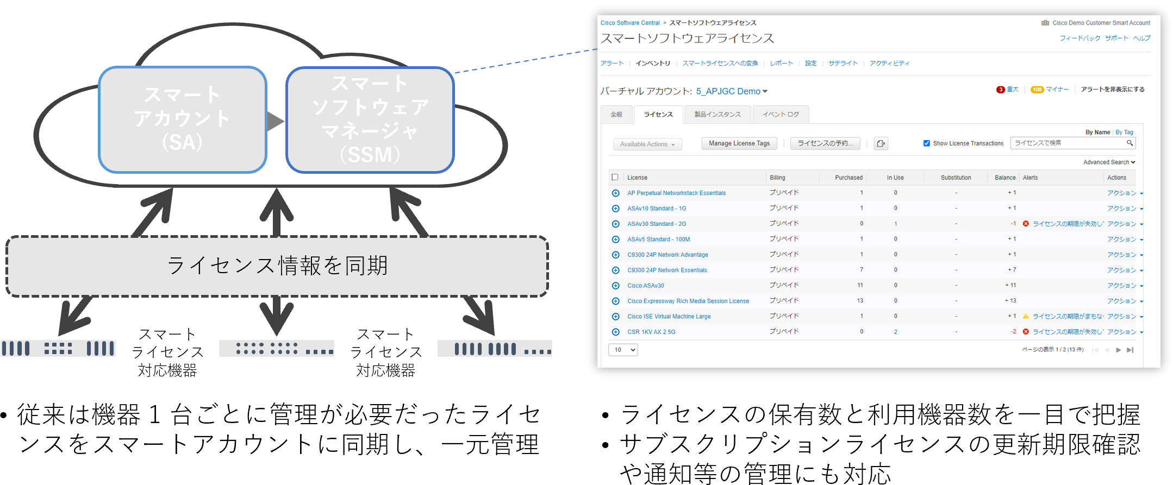This screenshot has width=1173, height=485.
Task: Open the 設定 navigation item
Action: point(811,64)
